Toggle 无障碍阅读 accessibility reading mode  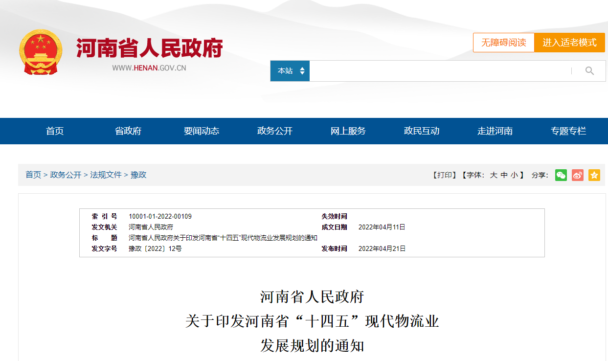[503, 43]
